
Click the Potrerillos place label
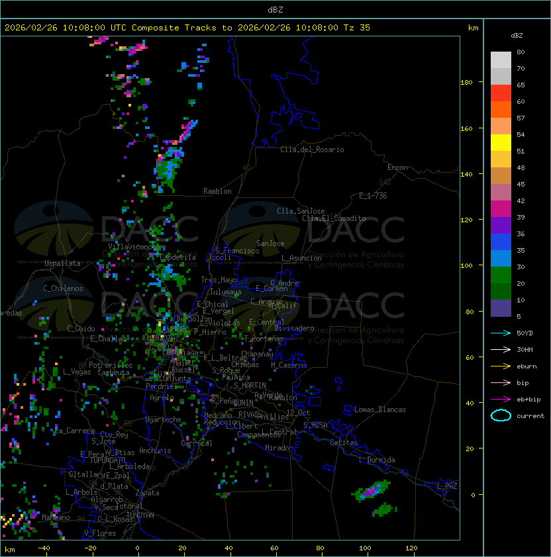(111, 365)
